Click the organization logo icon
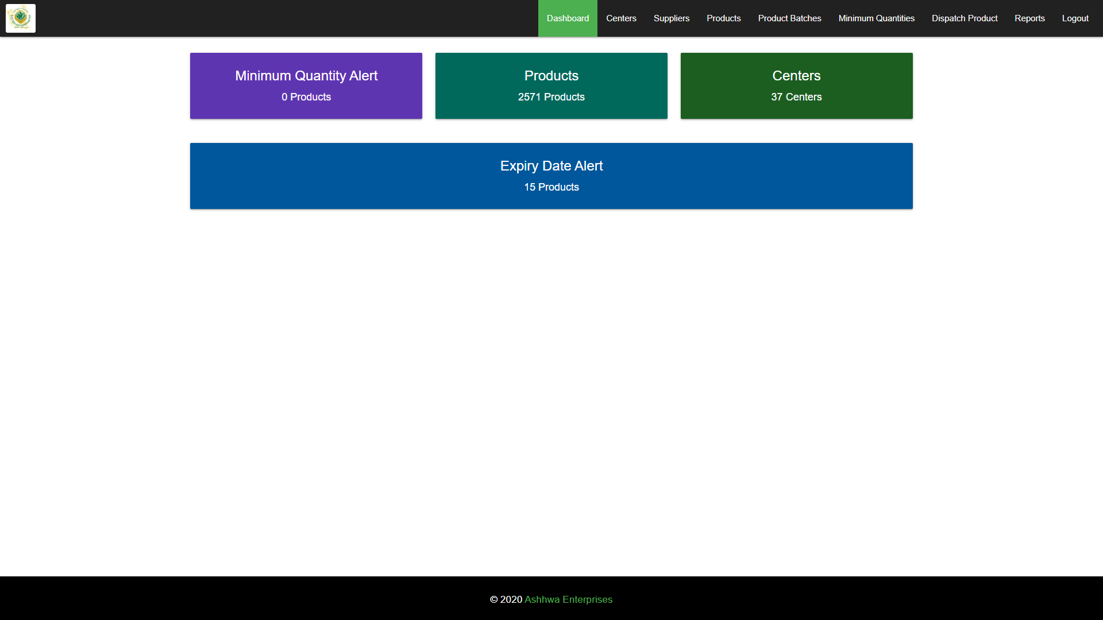Screen dimensions: 1103x620 (21, 18)
